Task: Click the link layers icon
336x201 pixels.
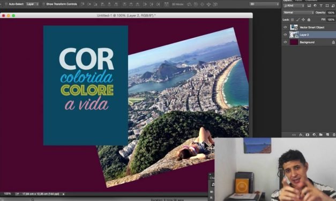Action: tap(294, 135)
